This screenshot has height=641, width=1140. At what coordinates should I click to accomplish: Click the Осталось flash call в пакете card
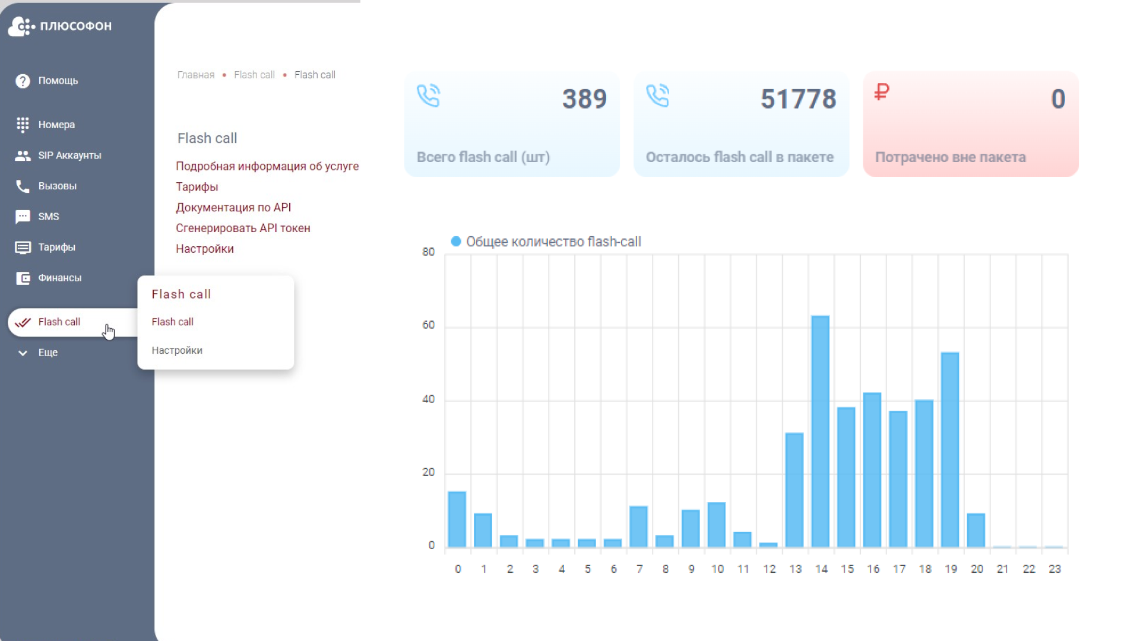[x=741, y=125]
